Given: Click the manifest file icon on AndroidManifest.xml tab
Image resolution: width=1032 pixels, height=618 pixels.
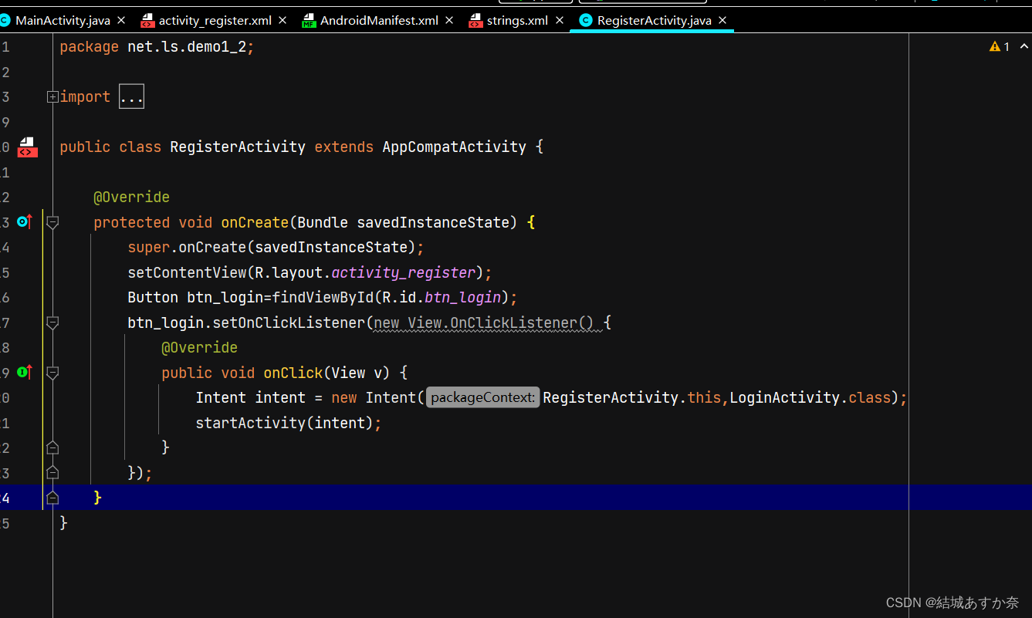Looking at the screenshot, I should 309,20.
